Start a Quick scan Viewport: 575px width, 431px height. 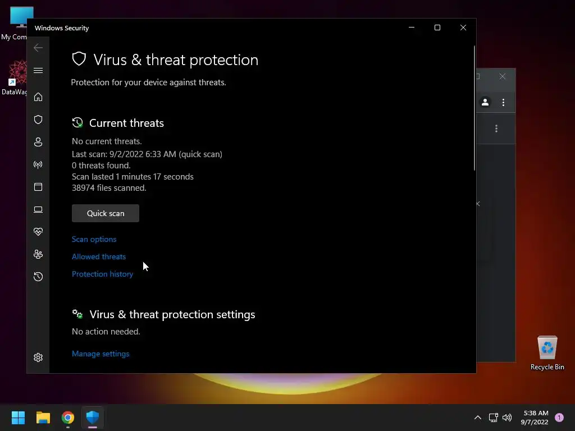tap(106, 213)
